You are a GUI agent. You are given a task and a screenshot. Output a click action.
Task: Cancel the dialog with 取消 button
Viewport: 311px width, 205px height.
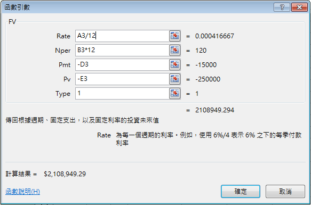click(285, 192)
